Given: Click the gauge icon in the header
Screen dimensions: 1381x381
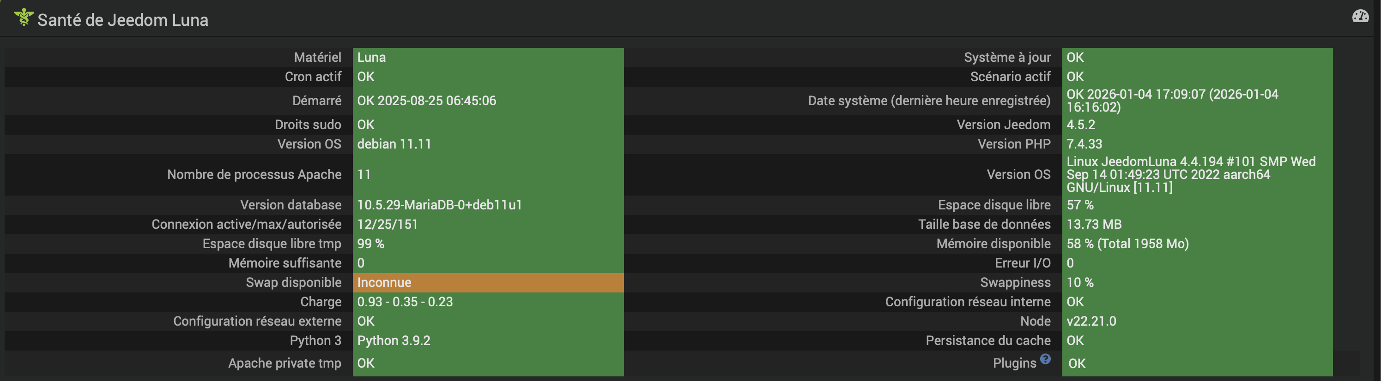Looking at the screenshot, I should [x=1360, y=17].
